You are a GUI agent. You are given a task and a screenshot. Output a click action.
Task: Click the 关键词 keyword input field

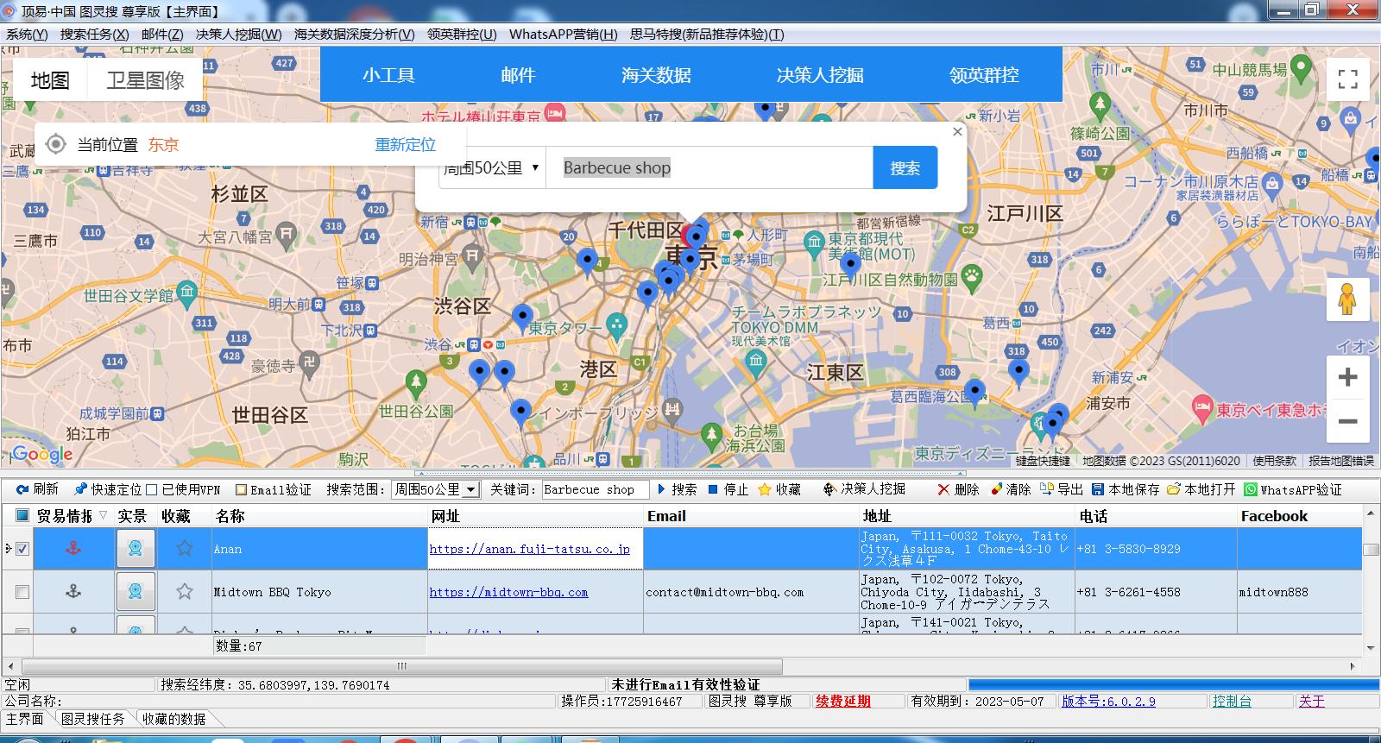point(595,489)
